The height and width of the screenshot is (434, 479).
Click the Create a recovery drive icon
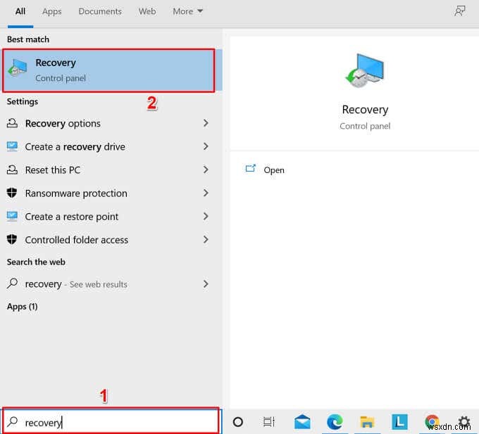pyautogui.click(x=12, y=146)
